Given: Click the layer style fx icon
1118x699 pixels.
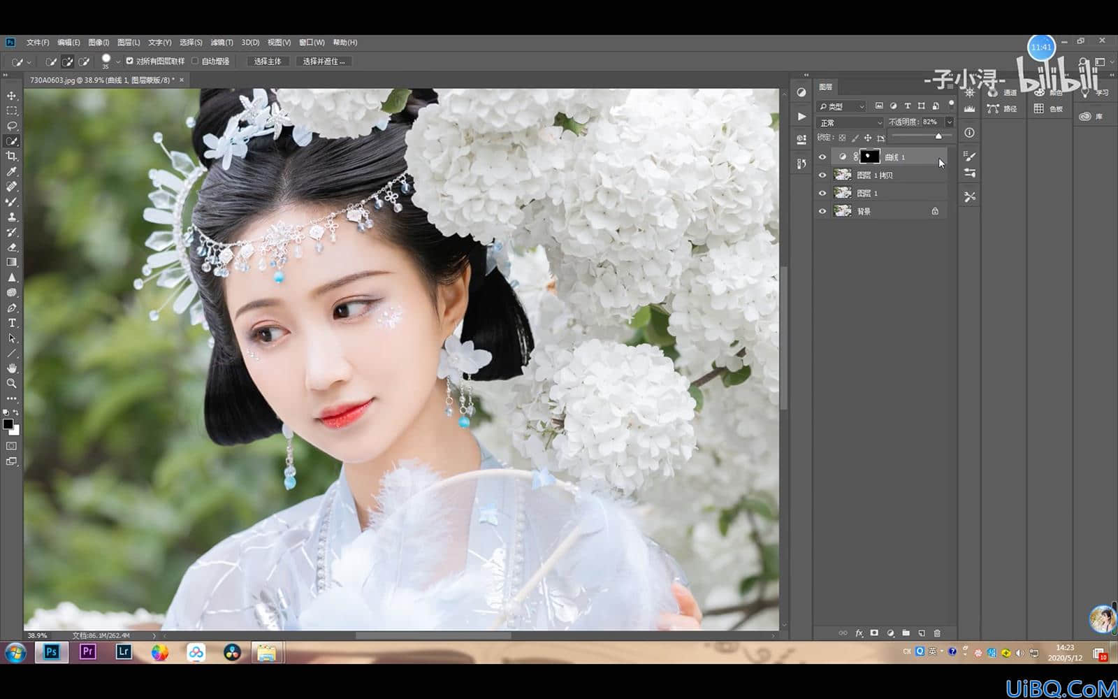Looking at the screenshot, I should (859, 633).
